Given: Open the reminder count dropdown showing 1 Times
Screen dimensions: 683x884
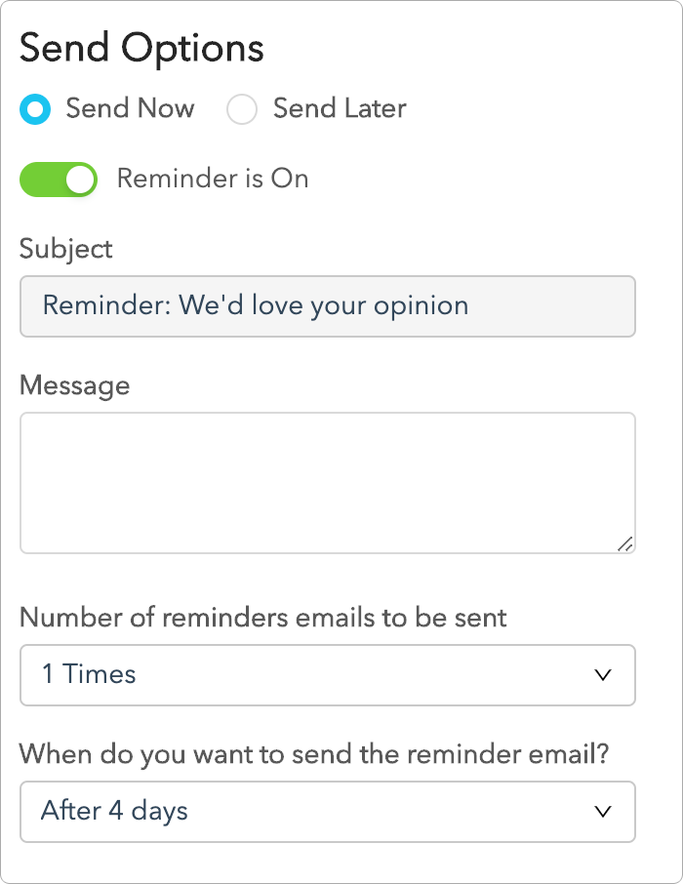Looking at the screenshot, I should [327, 675].
